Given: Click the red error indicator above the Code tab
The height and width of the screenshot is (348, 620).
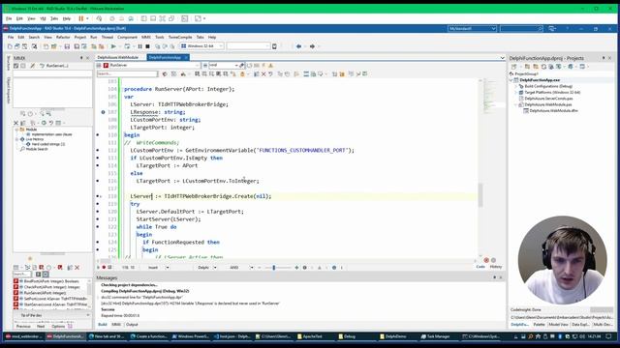Looking at the screenshot, I should tap(486, 260).
